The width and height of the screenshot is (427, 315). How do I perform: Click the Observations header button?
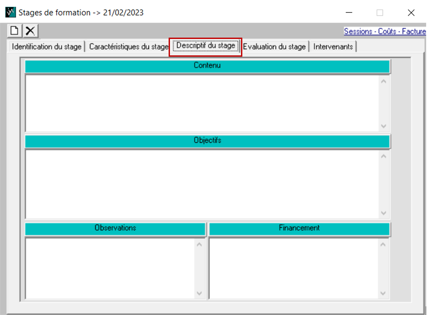point(115,228)
